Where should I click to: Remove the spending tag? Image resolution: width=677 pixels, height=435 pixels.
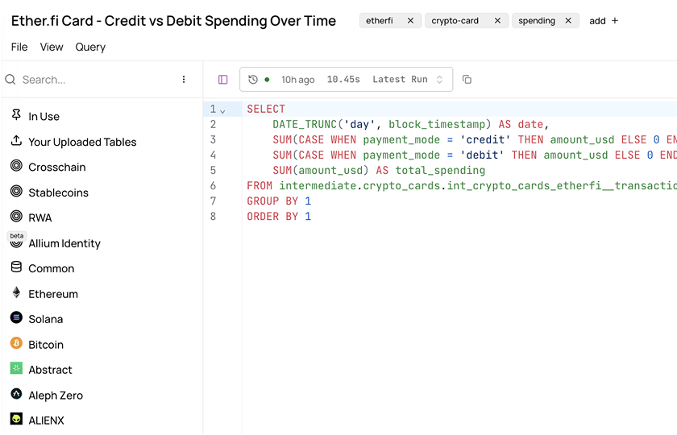[x=568, y=21]
